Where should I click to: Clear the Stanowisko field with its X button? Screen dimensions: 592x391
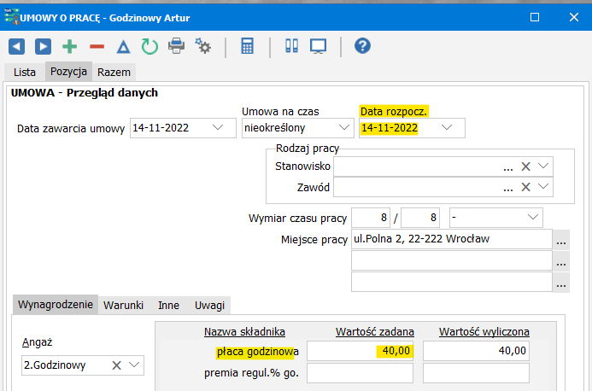(x=525, y=166)
